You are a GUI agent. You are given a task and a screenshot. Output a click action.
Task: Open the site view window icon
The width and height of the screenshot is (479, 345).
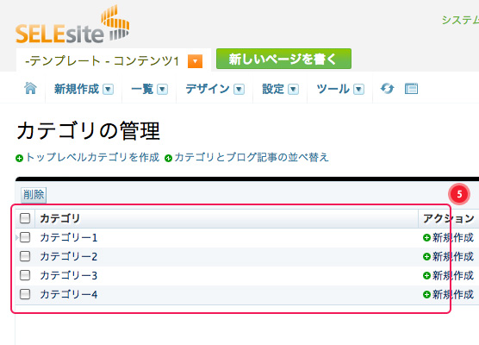[x=411, y=89]
